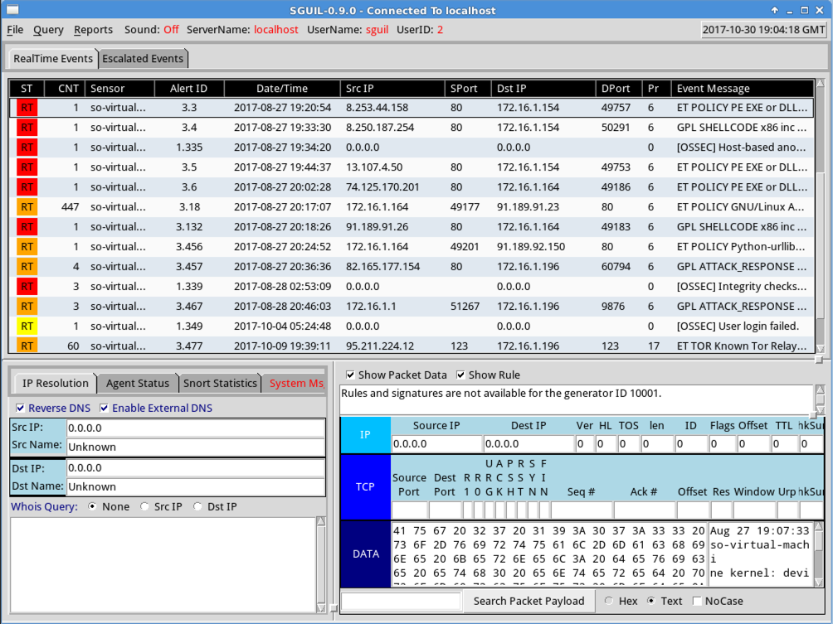Select the Src IP Whois query option
This screenshot has height=624, width=833.
click(145, 506)
